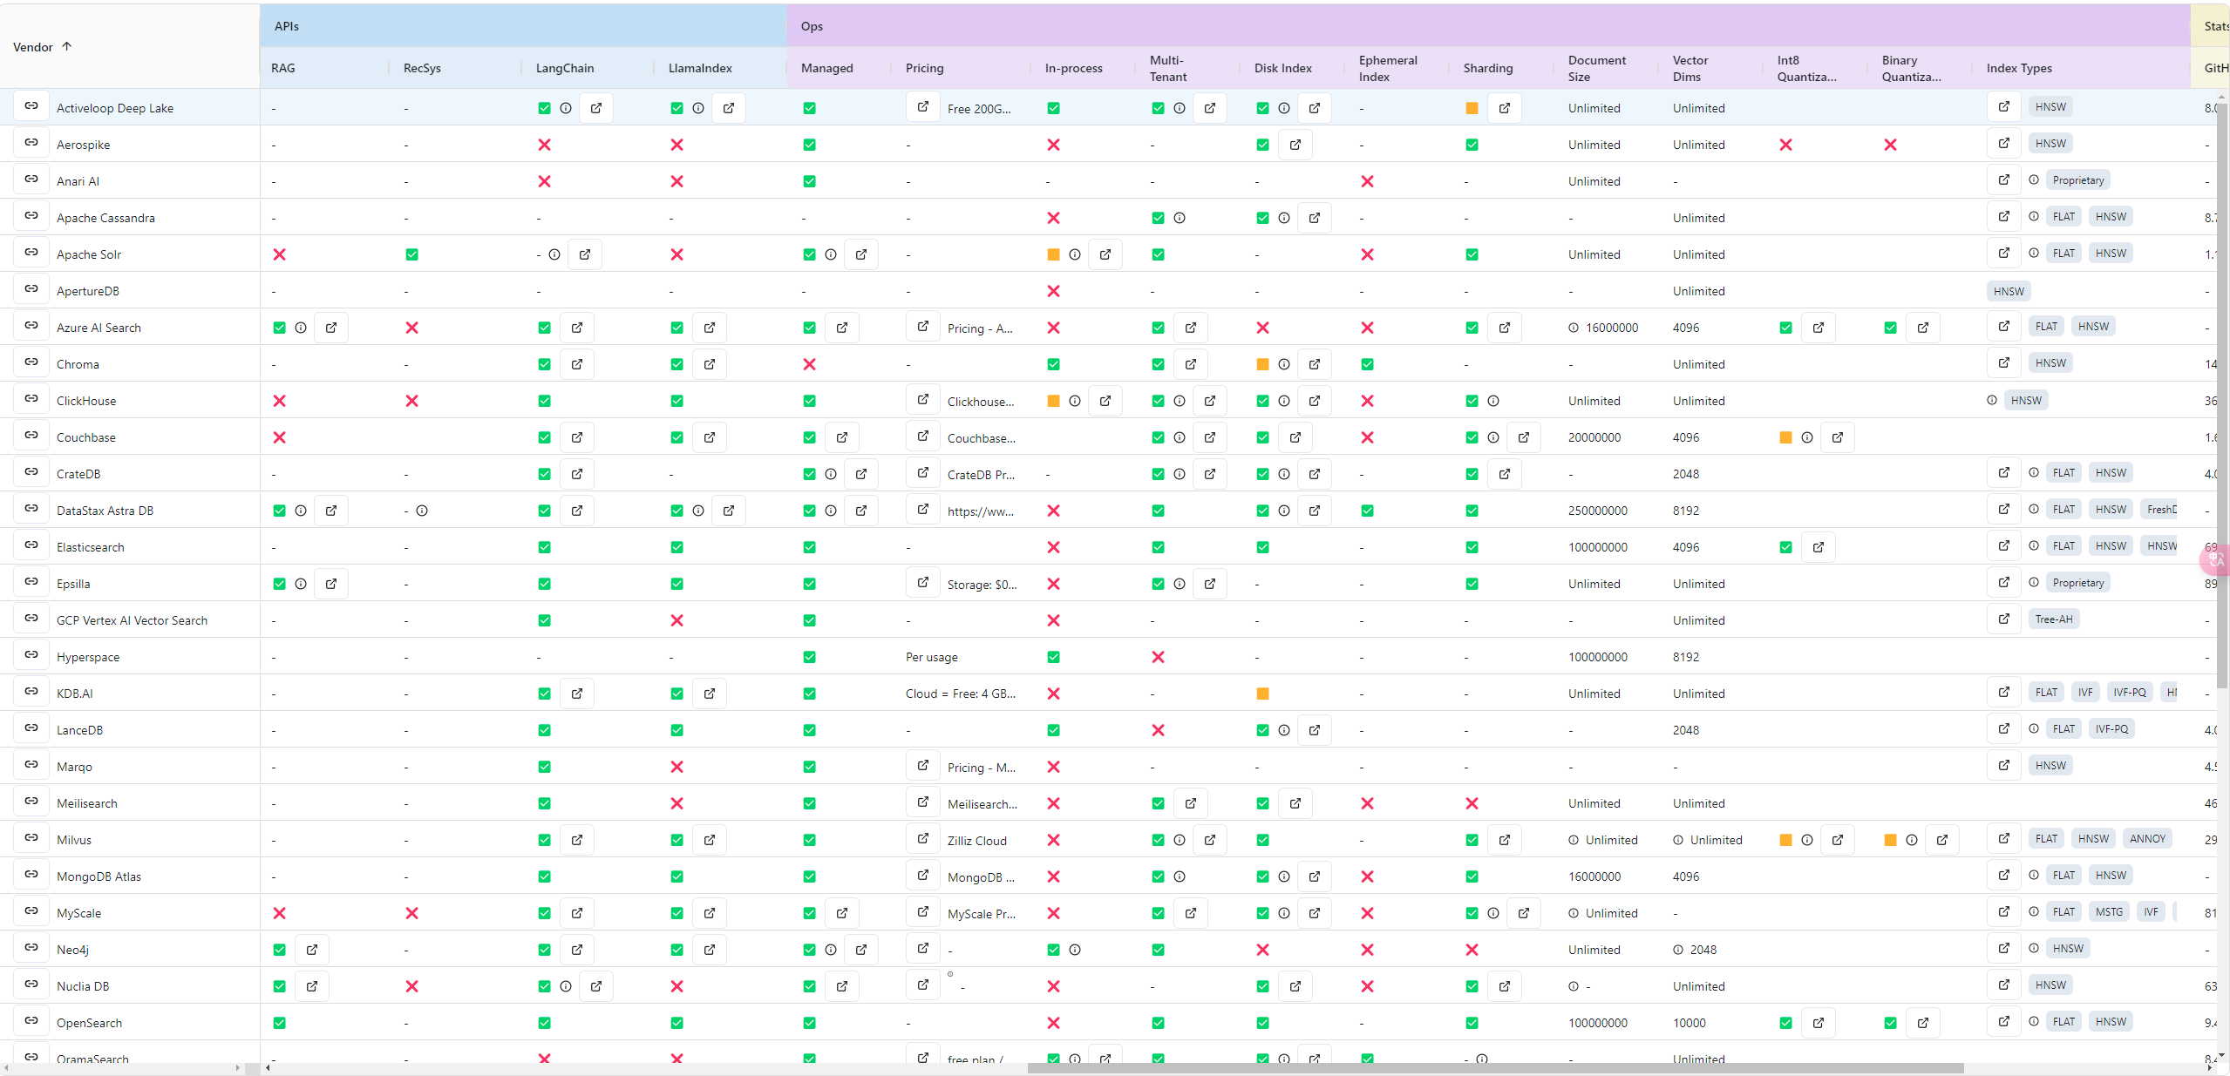Open the link icon beside Milvus vendor name
This screenshot has width=2230, height=1076.
31,838
